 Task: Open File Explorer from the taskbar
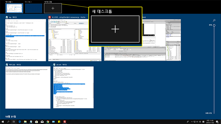pyautogui.click(x=25, y=121)
